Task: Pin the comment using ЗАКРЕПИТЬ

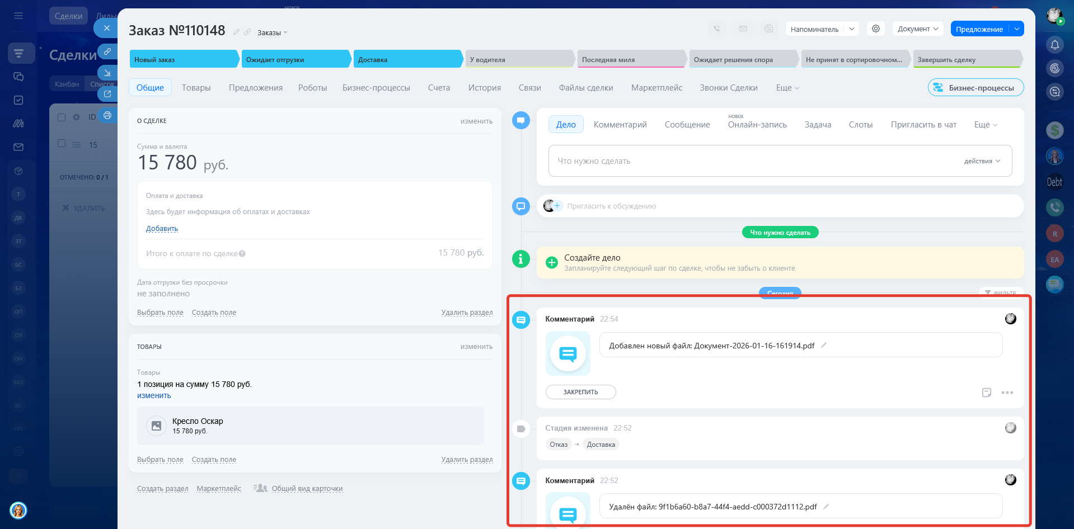Action: [580, 392]
